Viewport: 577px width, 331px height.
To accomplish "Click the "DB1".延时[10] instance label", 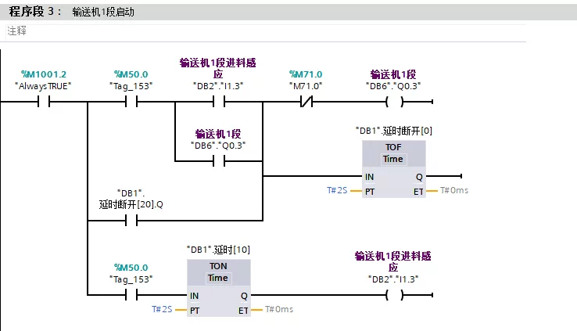I will [219, 250].
